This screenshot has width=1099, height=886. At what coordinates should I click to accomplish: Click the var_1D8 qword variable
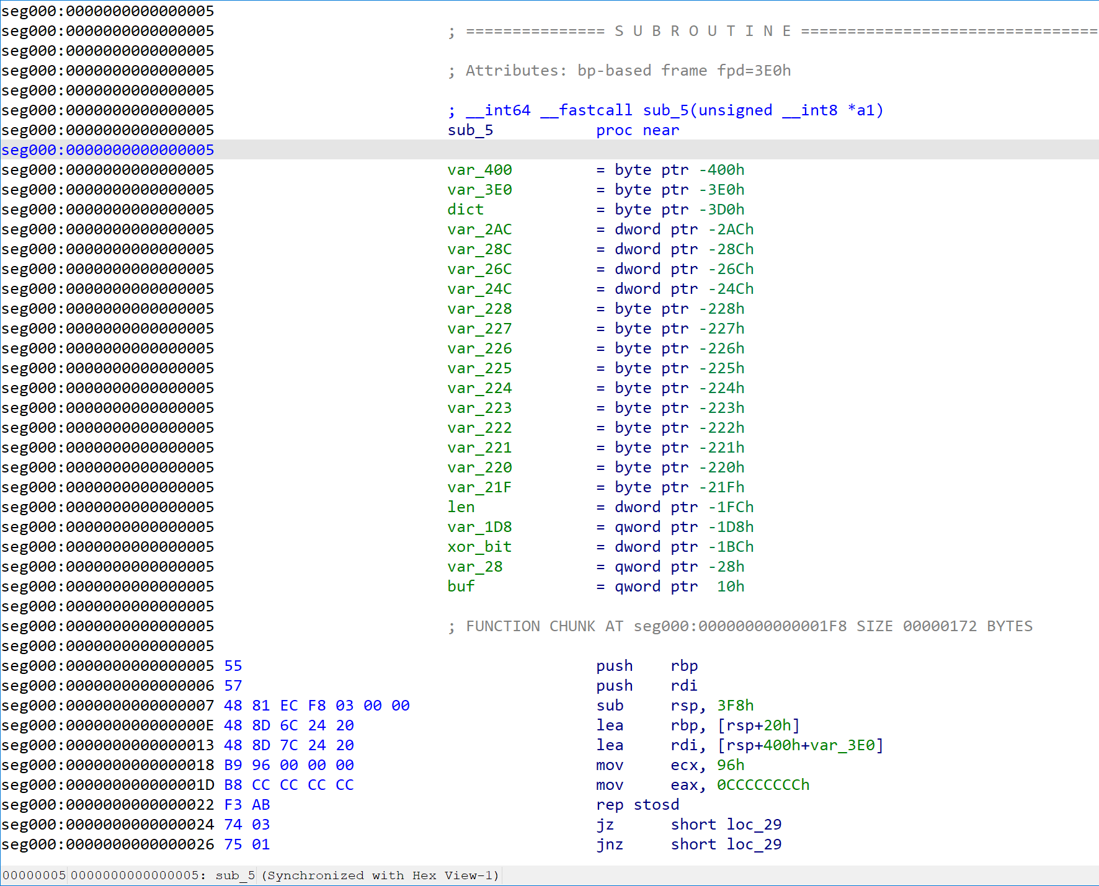click(x=479, y=527)
